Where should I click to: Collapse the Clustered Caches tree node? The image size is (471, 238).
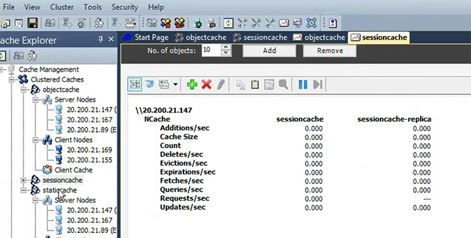[x=12, y=80]
